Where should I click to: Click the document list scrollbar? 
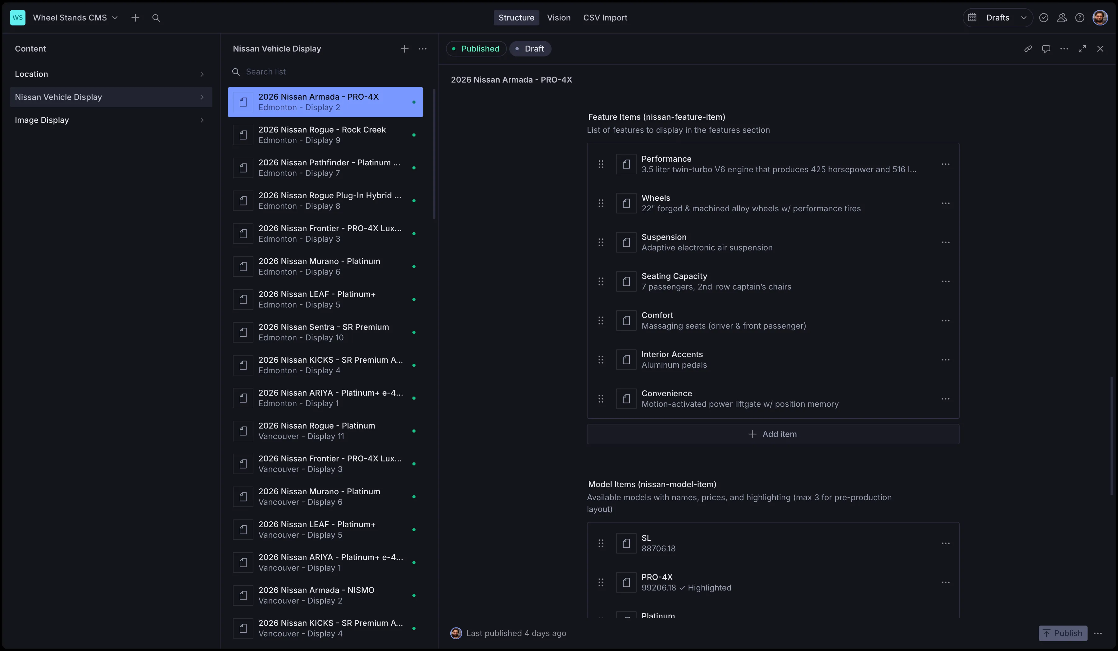(x=434, y=154)
